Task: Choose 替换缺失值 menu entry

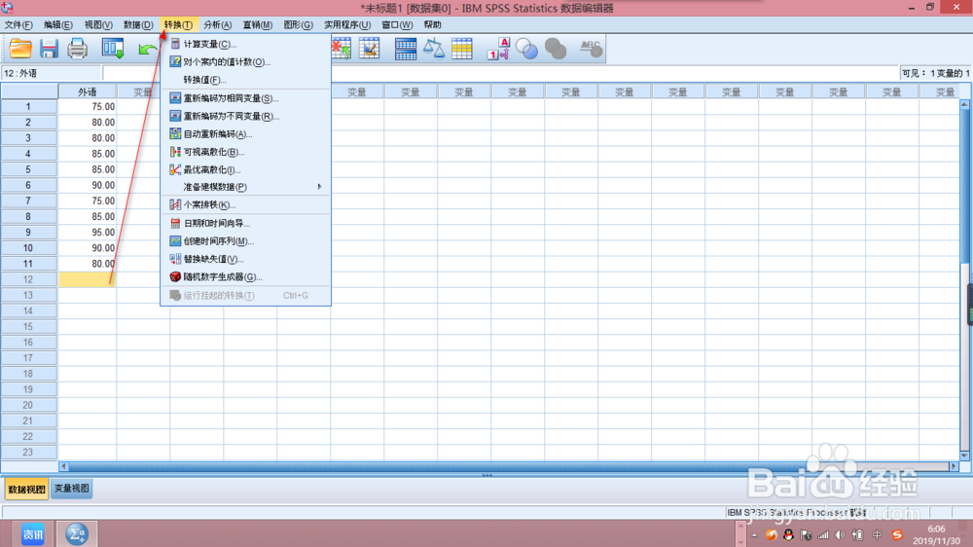Action: pyautogui.click(x=245, y=260)
